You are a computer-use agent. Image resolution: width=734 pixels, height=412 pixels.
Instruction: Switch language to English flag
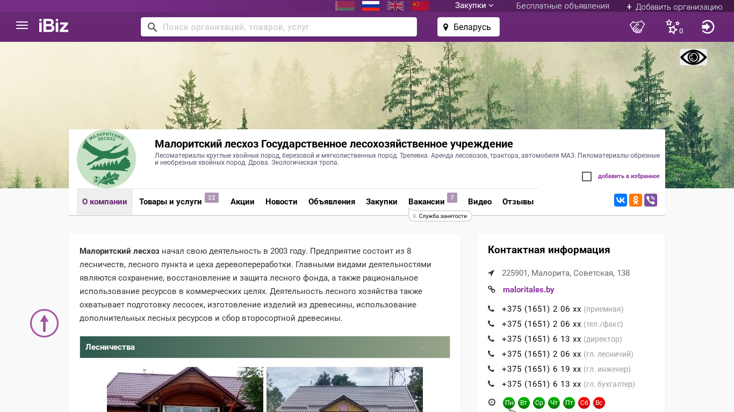(x=395, y=6)
